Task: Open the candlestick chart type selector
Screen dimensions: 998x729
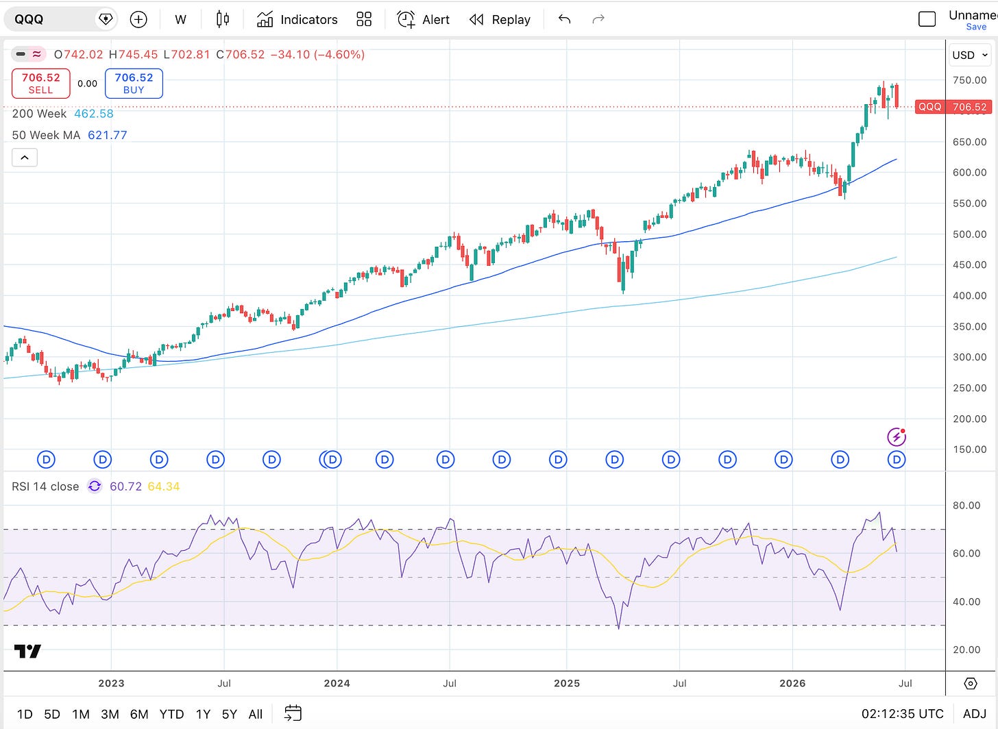Action: point(222,19)
